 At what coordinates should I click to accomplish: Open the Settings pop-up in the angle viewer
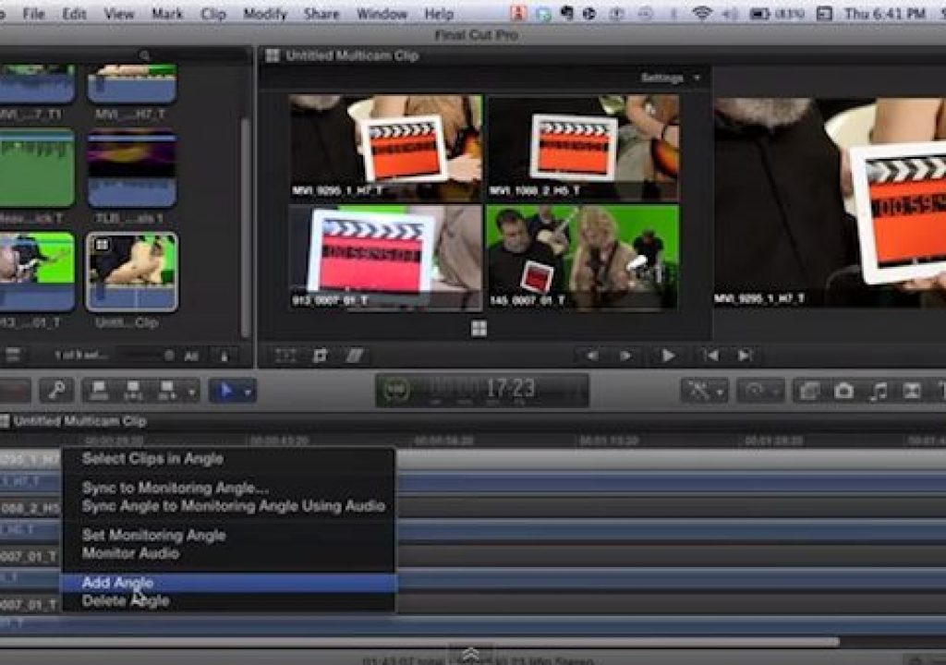pos(670,78)
